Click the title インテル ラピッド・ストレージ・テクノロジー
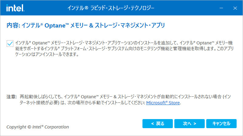The width and height of the screenshot is (243, 136). (x=111, y=8)
